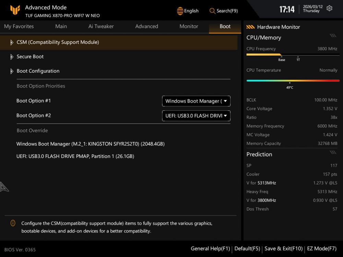
Task: Click the info icon beside the help text
Action: click(13, 223)
